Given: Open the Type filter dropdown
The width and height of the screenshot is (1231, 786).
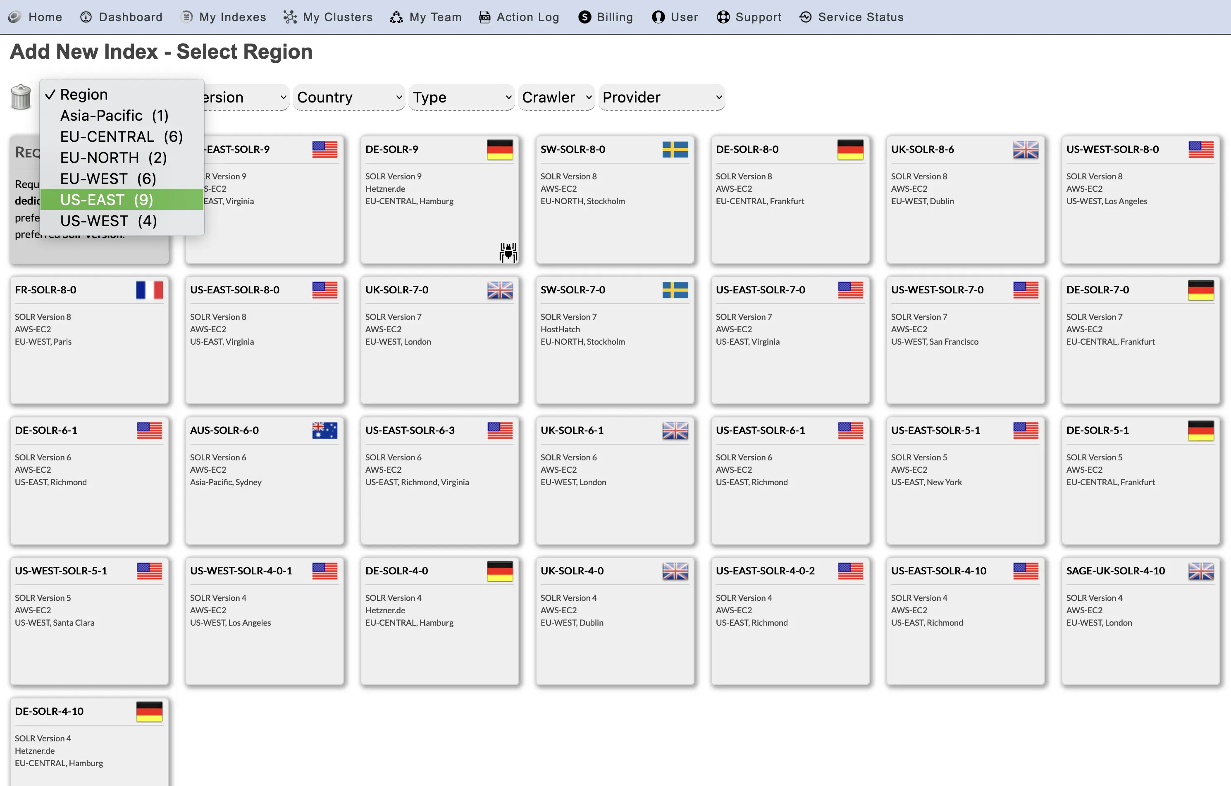Looking at the screenshot, I should click(462, 97).
